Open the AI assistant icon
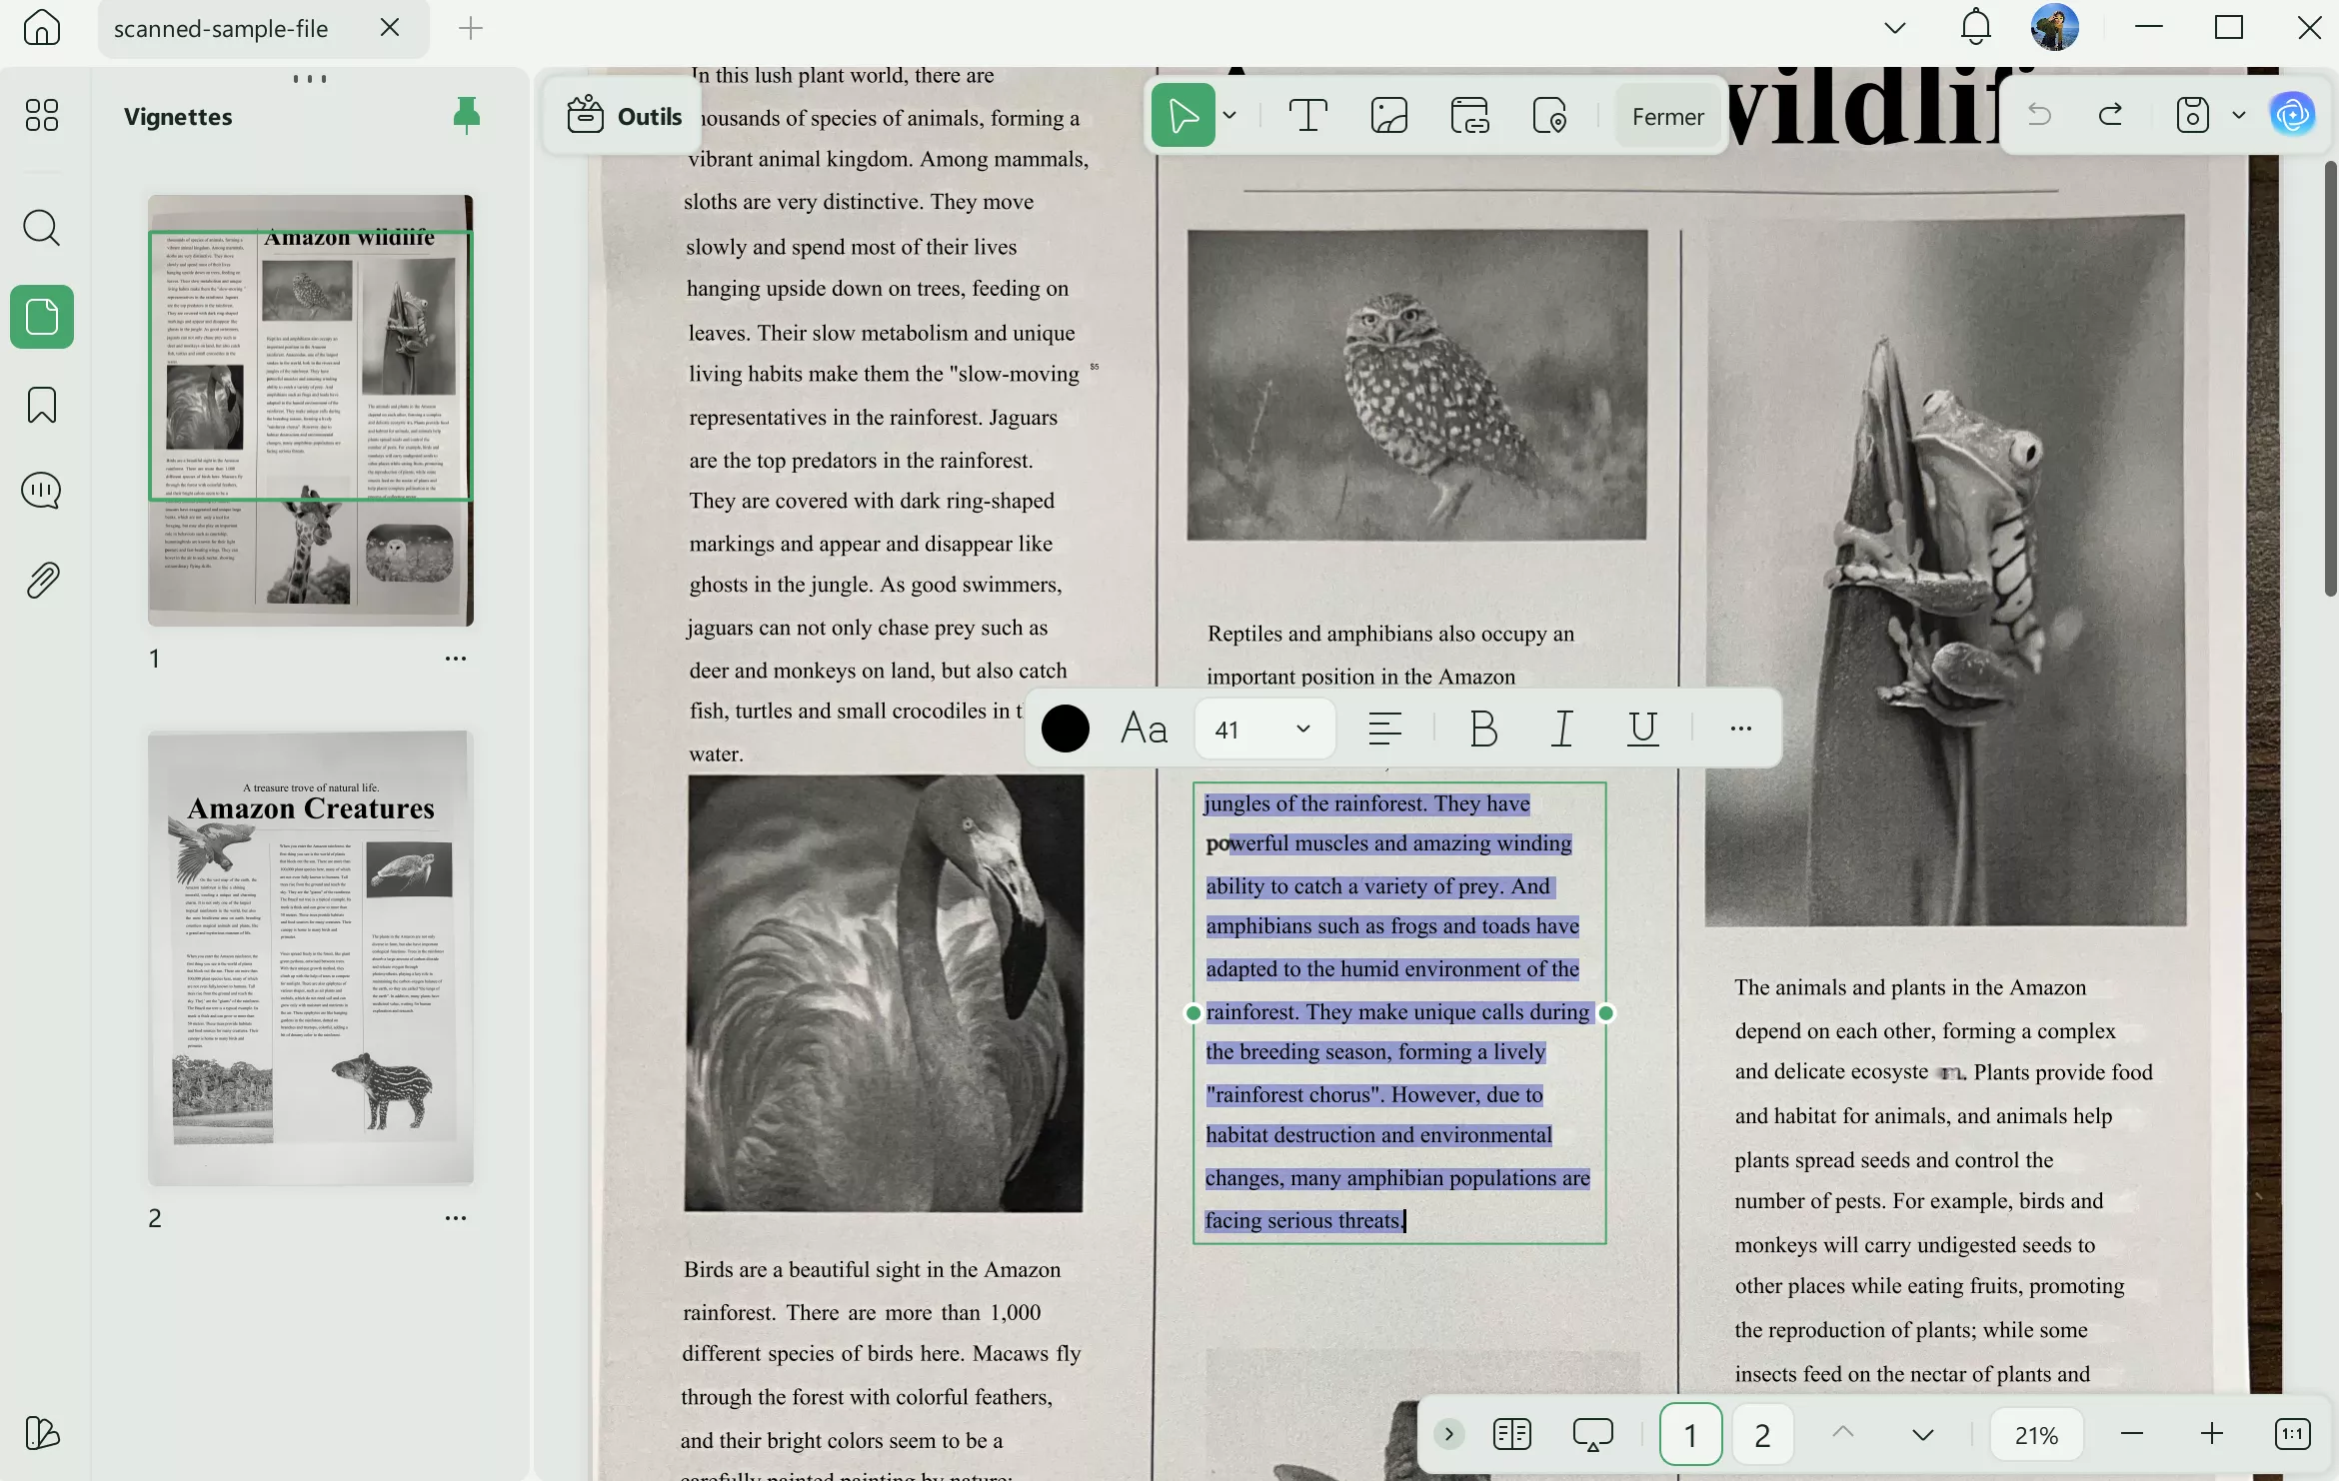 2292,115
